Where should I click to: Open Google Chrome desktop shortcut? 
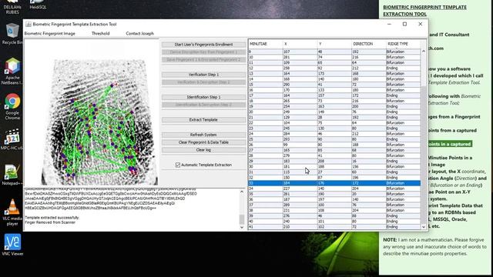click(12, 106)
